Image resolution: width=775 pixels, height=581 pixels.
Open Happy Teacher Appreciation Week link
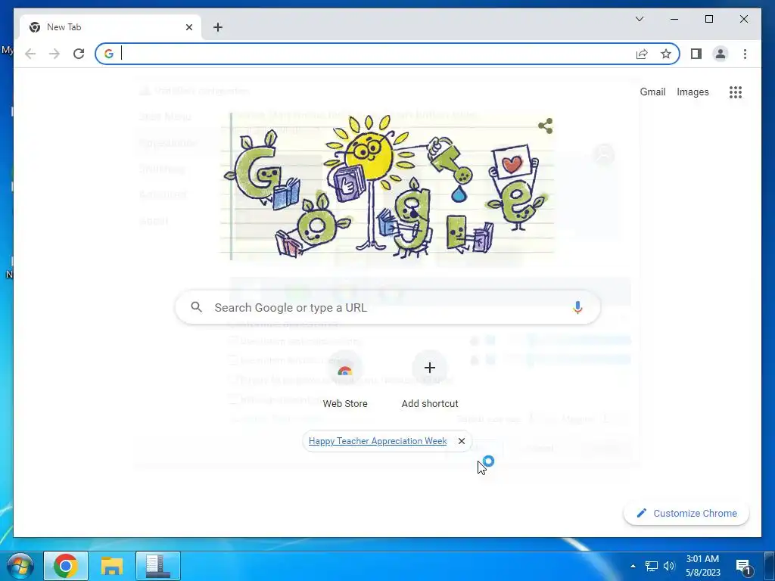click(x=378, y=441)
